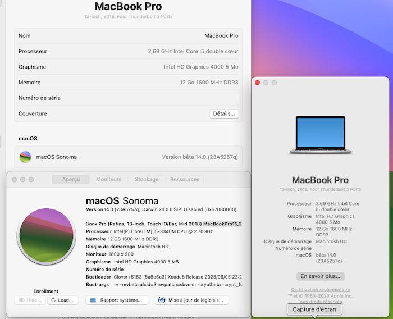Switch to the Aperçu tab
The height and width of the screenshot is (319, 393).
[71, 179]
